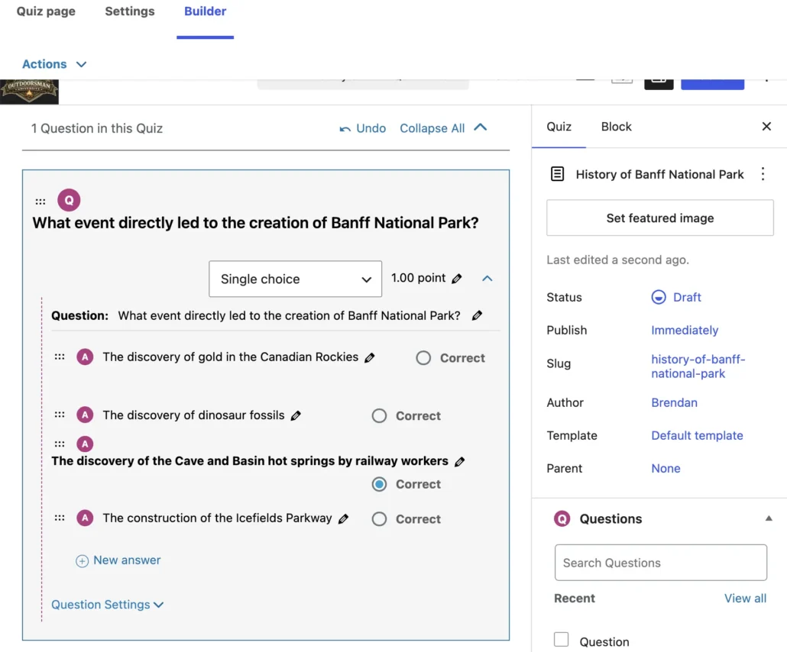The height and width of the screenshot is (652, 787).
Task: Add a New answer
Action: point(118,560)
